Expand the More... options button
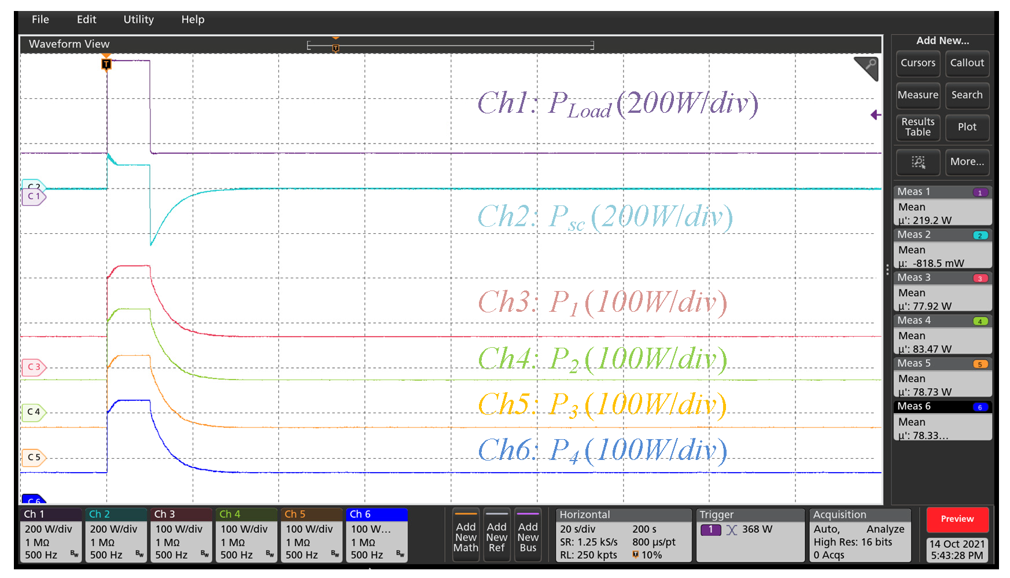The image size is (1010, 578). click(967, 162)
